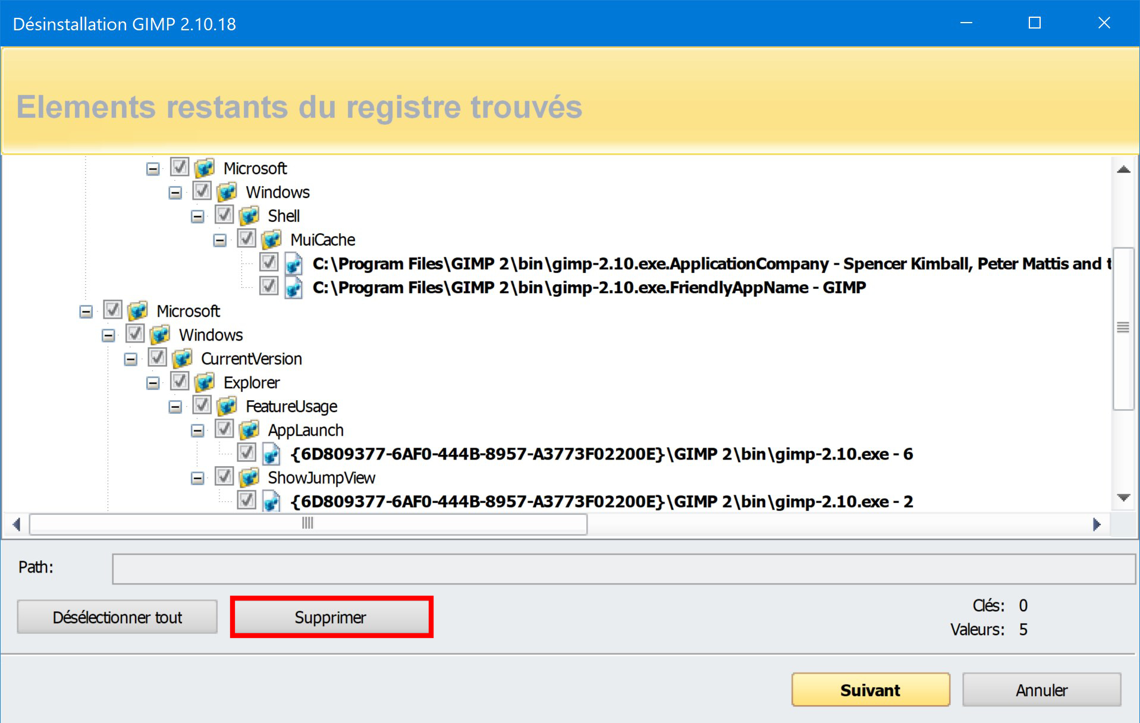The width and height of the screenshot is (1140, 723).
Task: Click the horizontal scrollbar left arrow
Action: (x=17, y=524)
